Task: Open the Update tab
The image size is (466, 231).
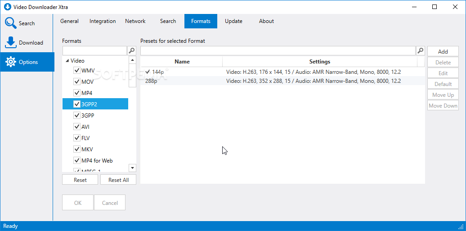Action: [x=233, y=21]
